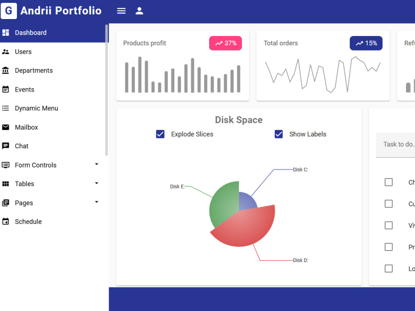
Task: Uncheck the Explode Slices checkbox
Action: pyautogui.click(x=160, y=134)
